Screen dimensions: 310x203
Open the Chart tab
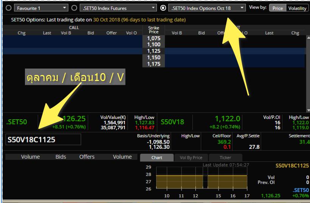tap(157, 158)
